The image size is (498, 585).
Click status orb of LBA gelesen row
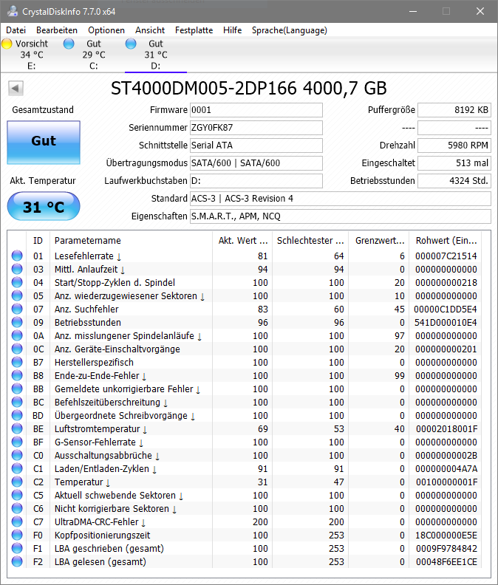17,562
